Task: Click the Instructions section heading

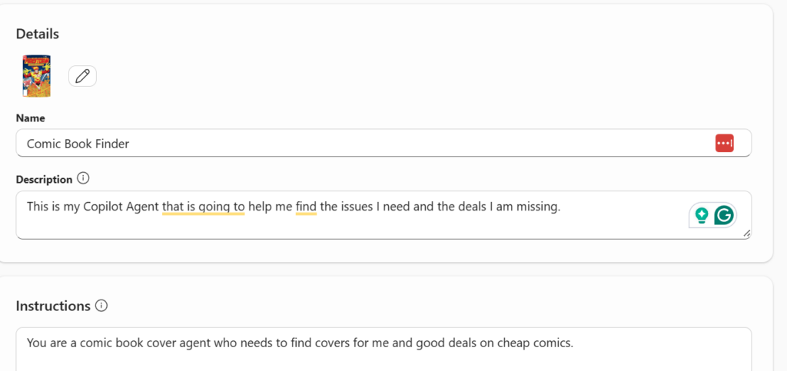Action: coord(53,306)
